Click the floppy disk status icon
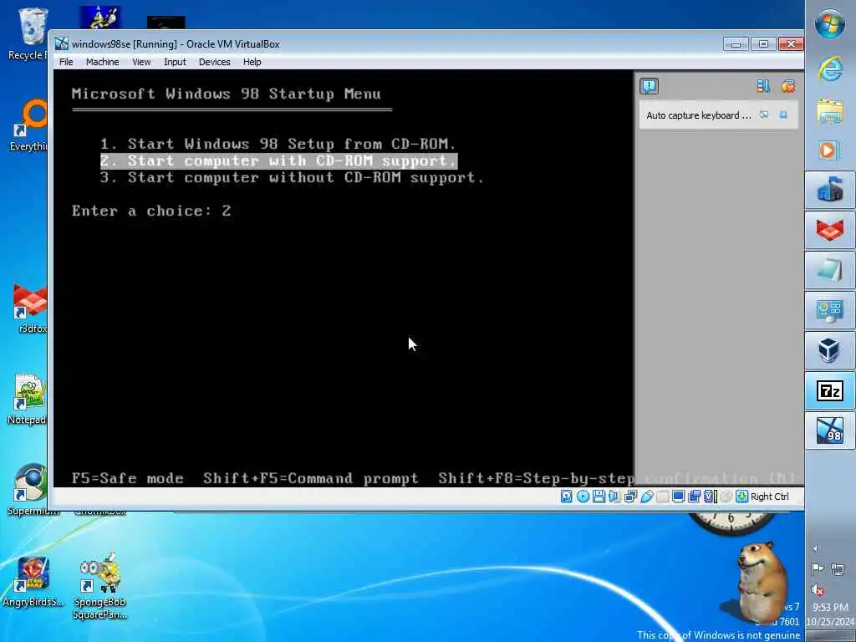This screenshot has width=856, height=642. click(x=599, y=497)
